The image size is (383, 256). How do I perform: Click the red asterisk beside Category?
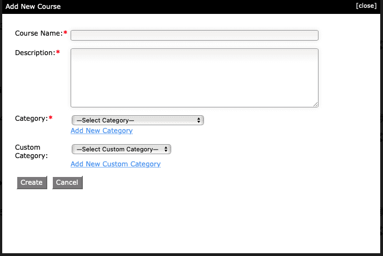pos(51,118)
